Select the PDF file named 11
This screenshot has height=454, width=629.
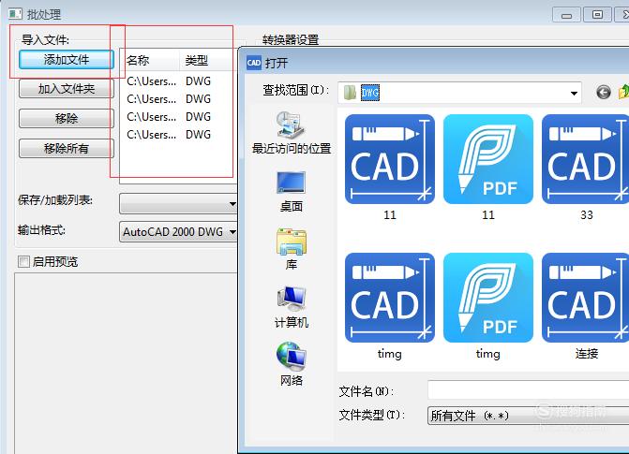tap(488, 168)
